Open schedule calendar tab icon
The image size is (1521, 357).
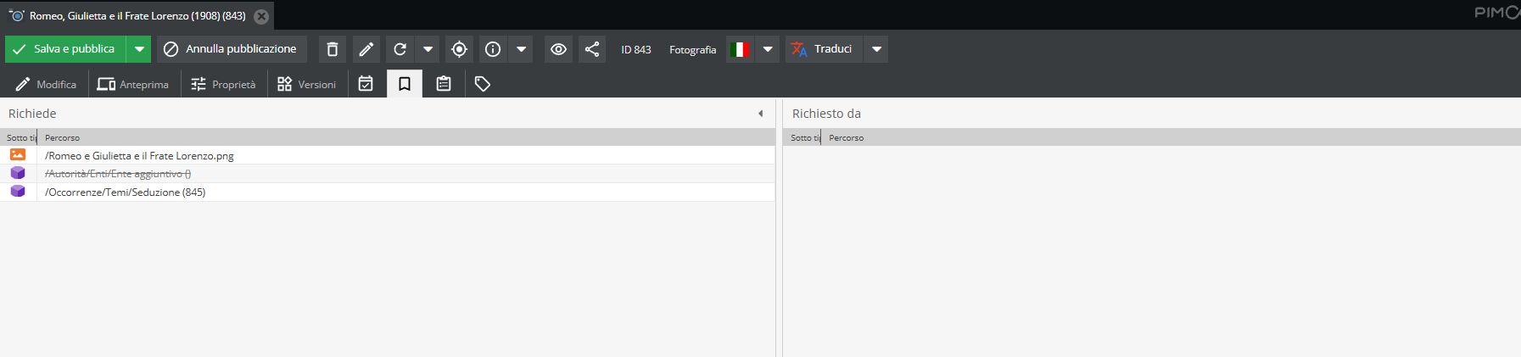pos(366,84)
